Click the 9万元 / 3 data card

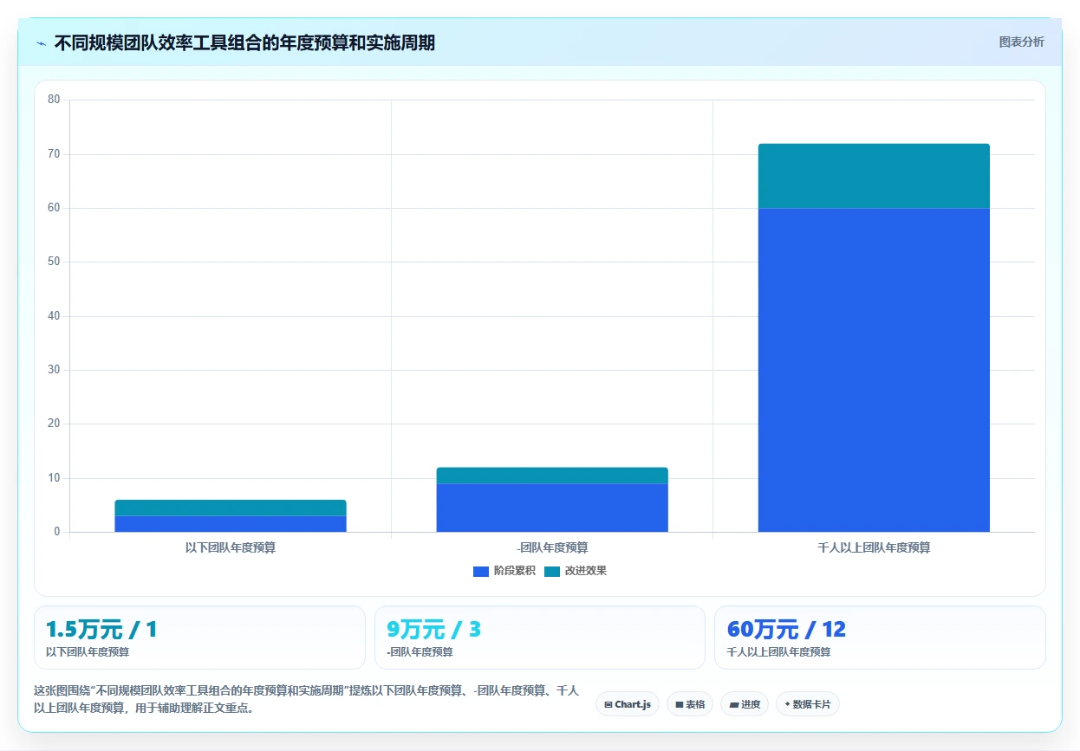(540, 638)
